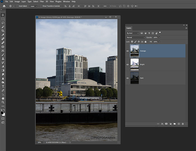Screen dimensions: 196x151
Task: Click the background color swatch
Action: [x=4, y=115]
